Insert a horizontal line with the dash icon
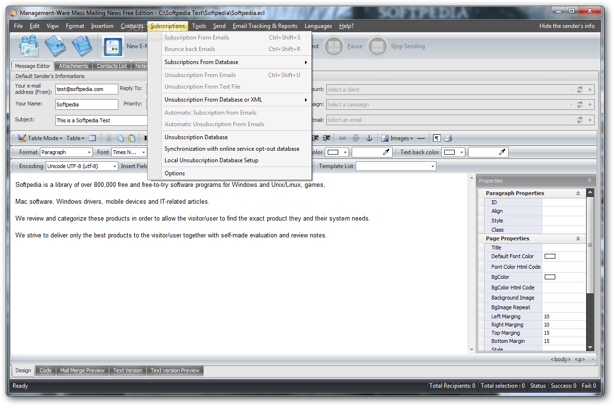This screenshot has width=614, height=406. (x=421, y=138)
